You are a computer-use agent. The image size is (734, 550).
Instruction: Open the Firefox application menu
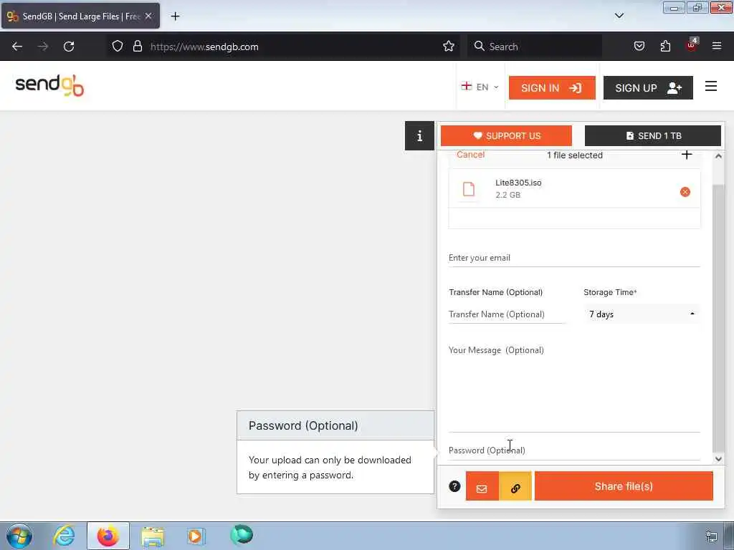click(717, 47)
